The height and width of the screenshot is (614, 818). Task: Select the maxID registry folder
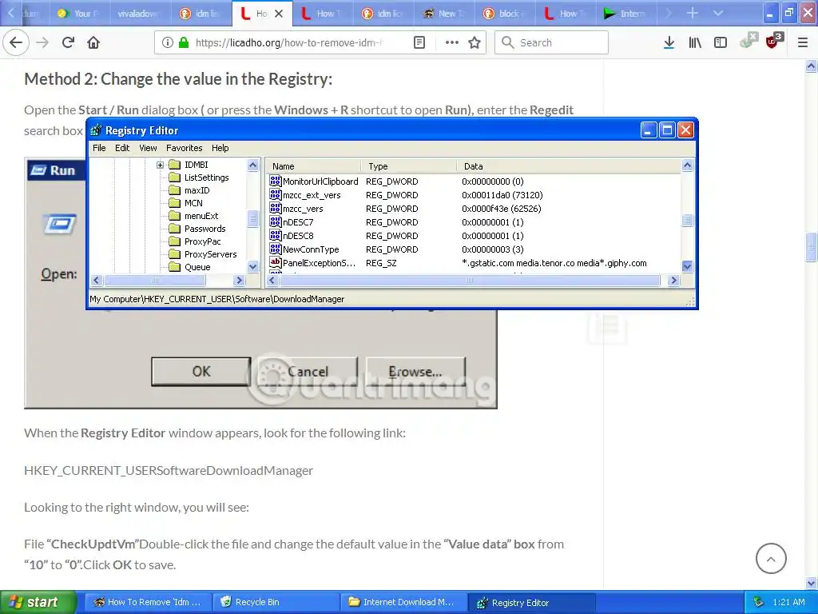pyautogui.click(x=197, y=190)
